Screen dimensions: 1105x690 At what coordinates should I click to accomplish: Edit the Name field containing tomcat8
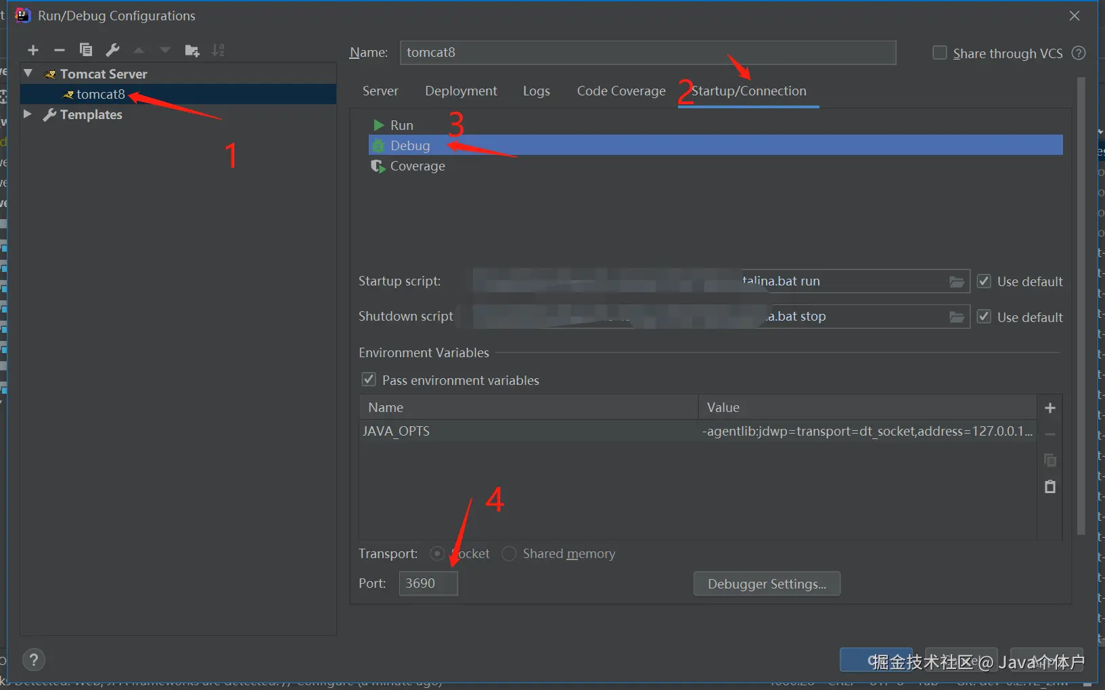[x=648, y=53]
